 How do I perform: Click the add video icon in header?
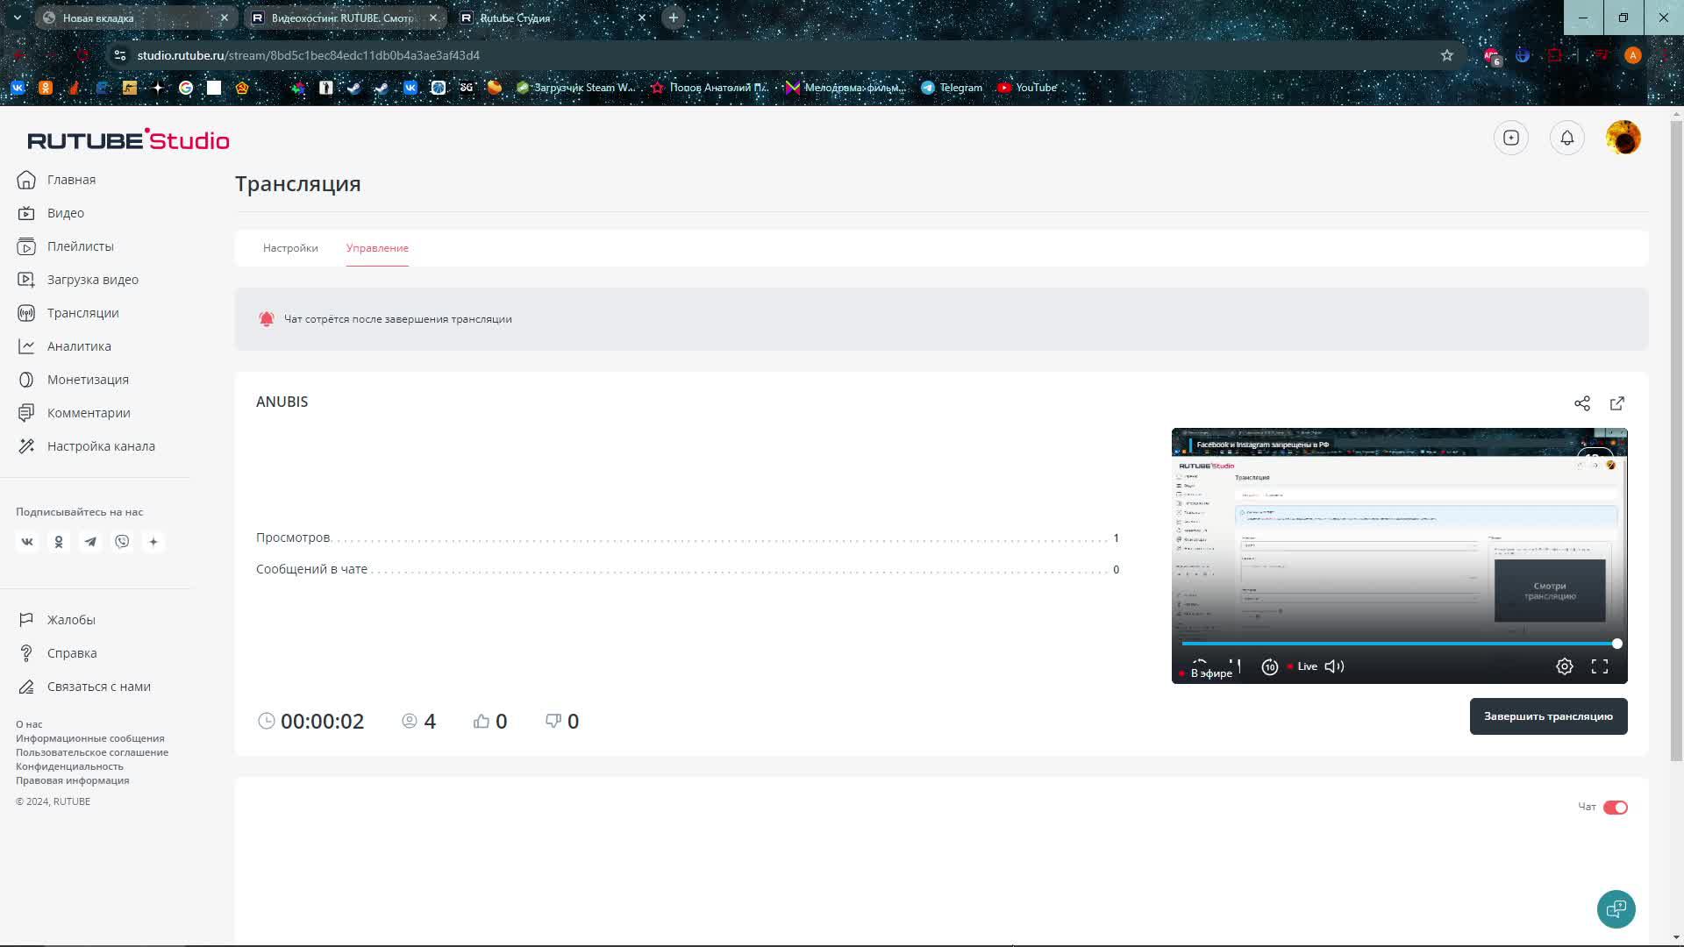point(1510,138)
